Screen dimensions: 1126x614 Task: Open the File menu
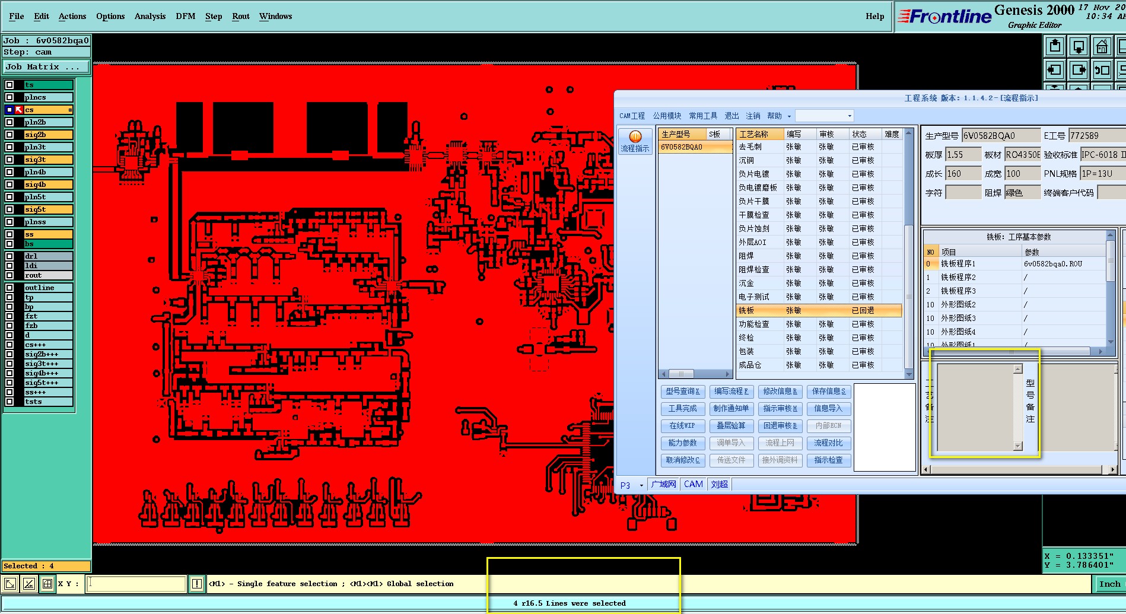[17, 16]
